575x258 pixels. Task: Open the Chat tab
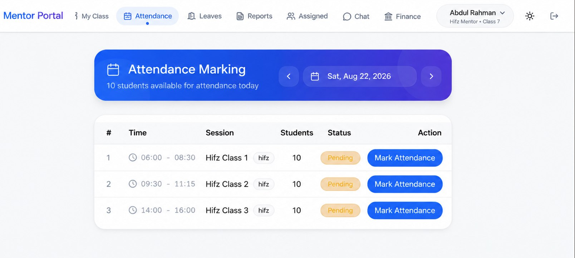(x=356, y=16)
